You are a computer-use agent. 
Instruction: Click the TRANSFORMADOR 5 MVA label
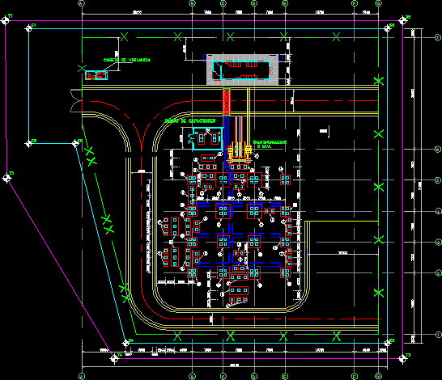pos(270,144)
